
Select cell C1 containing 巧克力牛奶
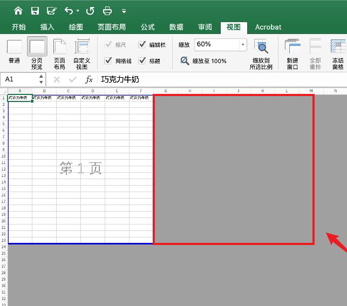pyautogui.click(x=69, y=98)
